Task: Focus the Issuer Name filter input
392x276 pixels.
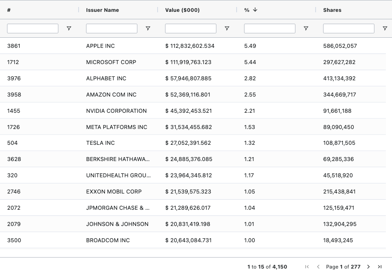Action: click(x=112, y=29)
